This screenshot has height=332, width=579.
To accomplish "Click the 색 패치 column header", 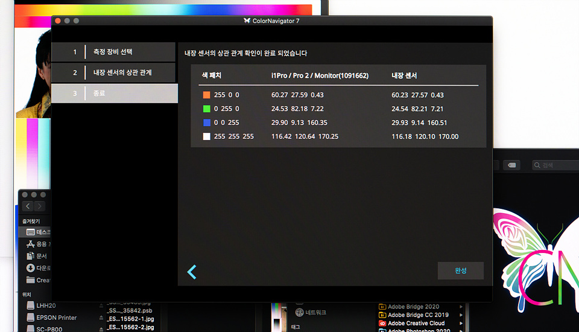I will click(x=212, y=75).
